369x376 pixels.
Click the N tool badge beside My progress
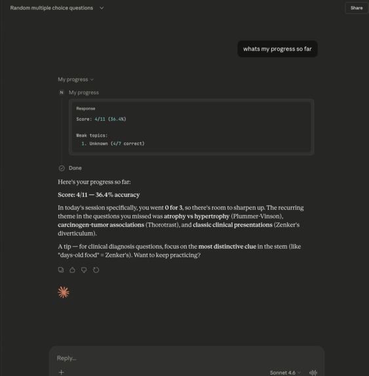pos(62,93)
